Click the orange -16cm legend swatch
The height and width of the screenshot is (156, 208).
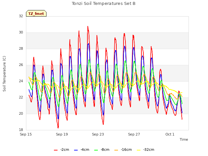(x=116, y=150)
